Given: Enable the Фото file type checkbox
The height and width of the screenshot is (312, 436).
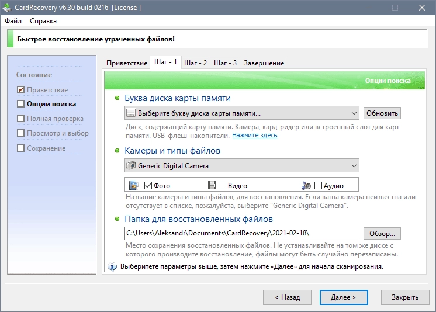Looking at the screenshot, I should [x=148, y=185].
